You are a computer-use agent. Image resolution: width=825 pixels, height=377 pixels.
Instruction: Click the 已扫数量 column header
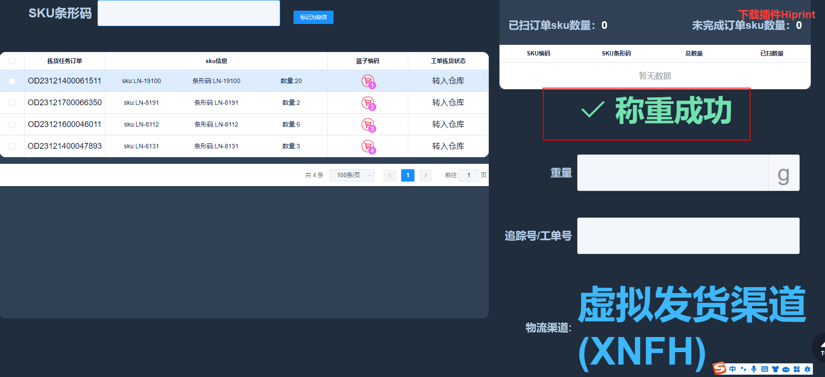[772, 53]
